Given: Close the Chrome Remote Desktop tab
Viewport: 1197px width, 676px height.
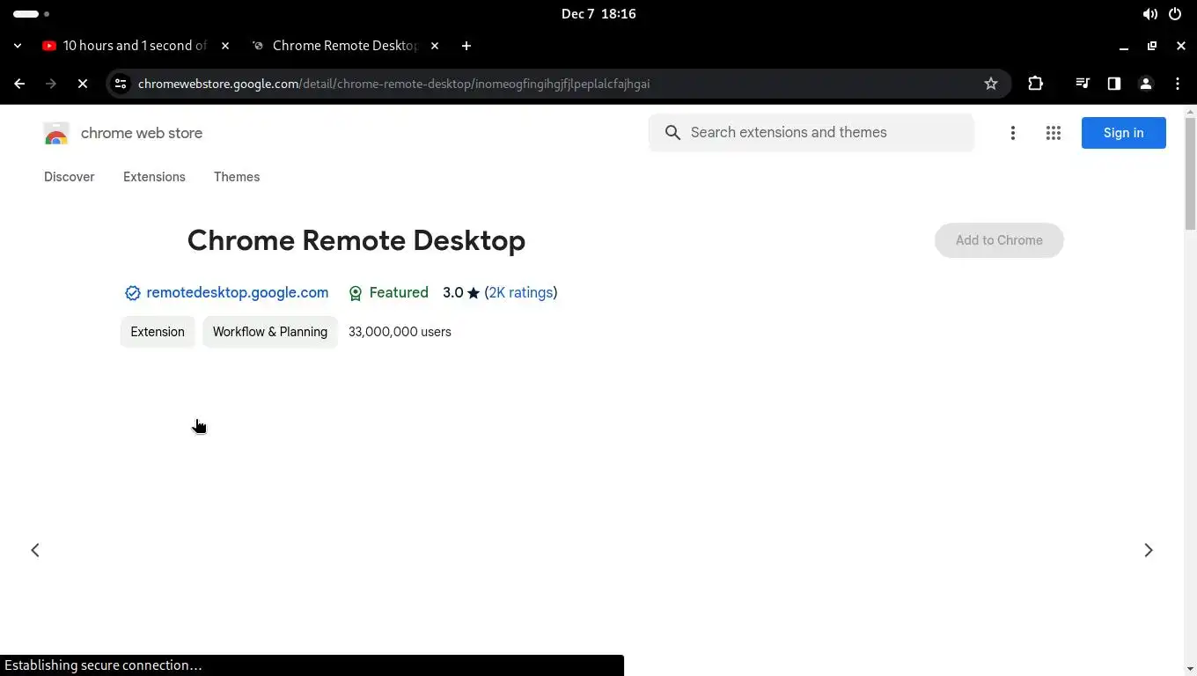Looking at the screenshot, I should coord(435,46).
